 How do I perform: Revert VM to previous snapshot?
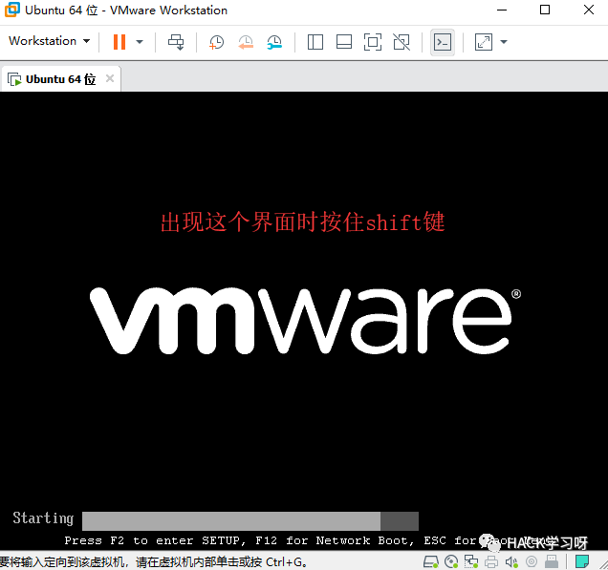coord(246,42)
